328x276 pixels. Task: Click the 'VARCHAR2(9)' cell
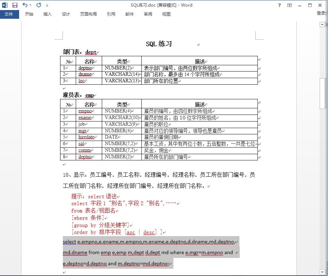coord(122,124)
